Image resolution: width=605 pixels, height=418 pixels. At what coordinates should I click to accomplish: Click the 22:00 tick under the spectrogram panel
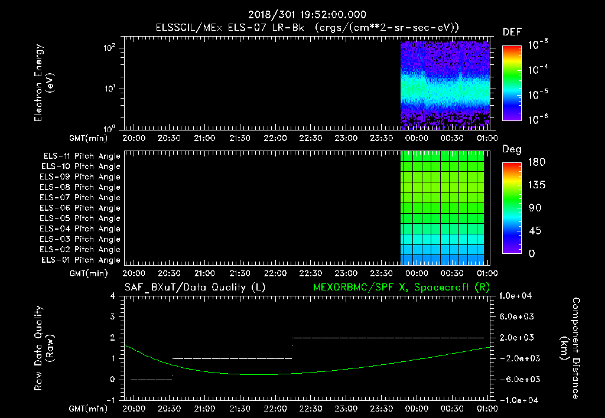point(275,138)
